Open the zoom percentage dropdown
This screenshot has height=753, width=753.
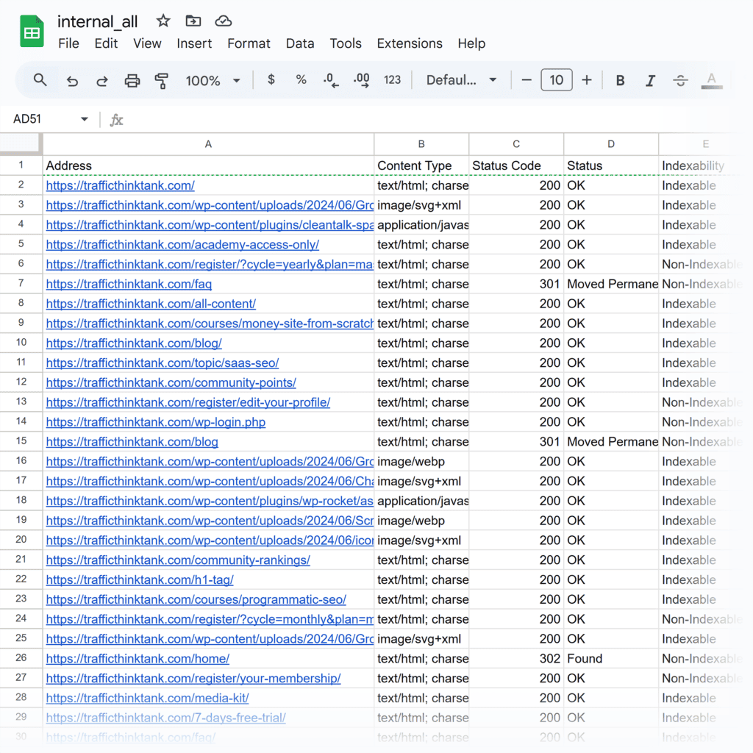click(x=213, y=79)
